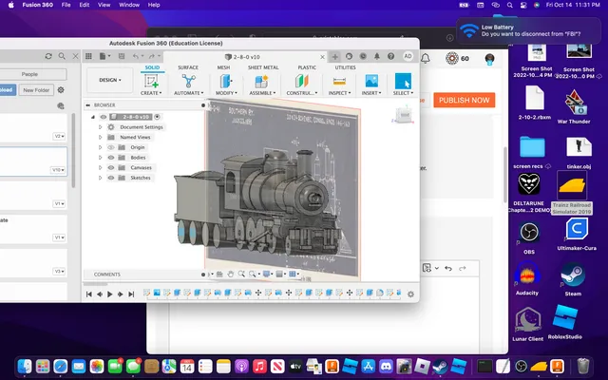Redo the last Fusion action
The width and height of the screenshot is (608, 380).
(152, 56)
